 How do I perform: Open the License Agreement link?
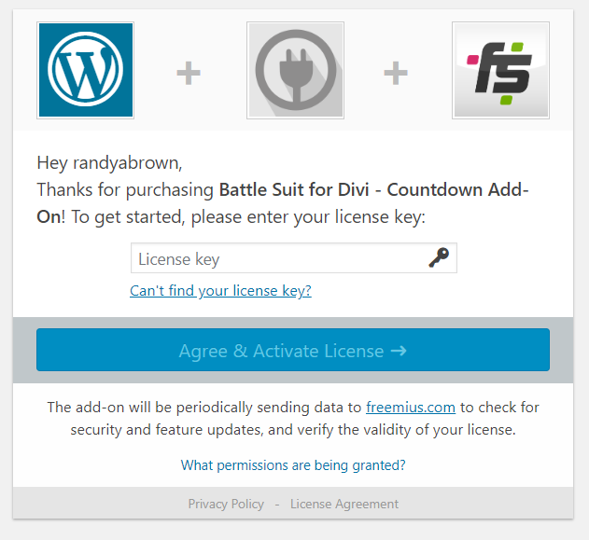tap(344, 504)
